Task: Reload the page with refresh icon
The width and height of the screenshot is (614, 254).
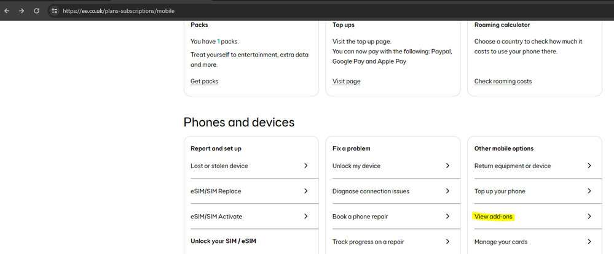Action: tap(37, 10)
